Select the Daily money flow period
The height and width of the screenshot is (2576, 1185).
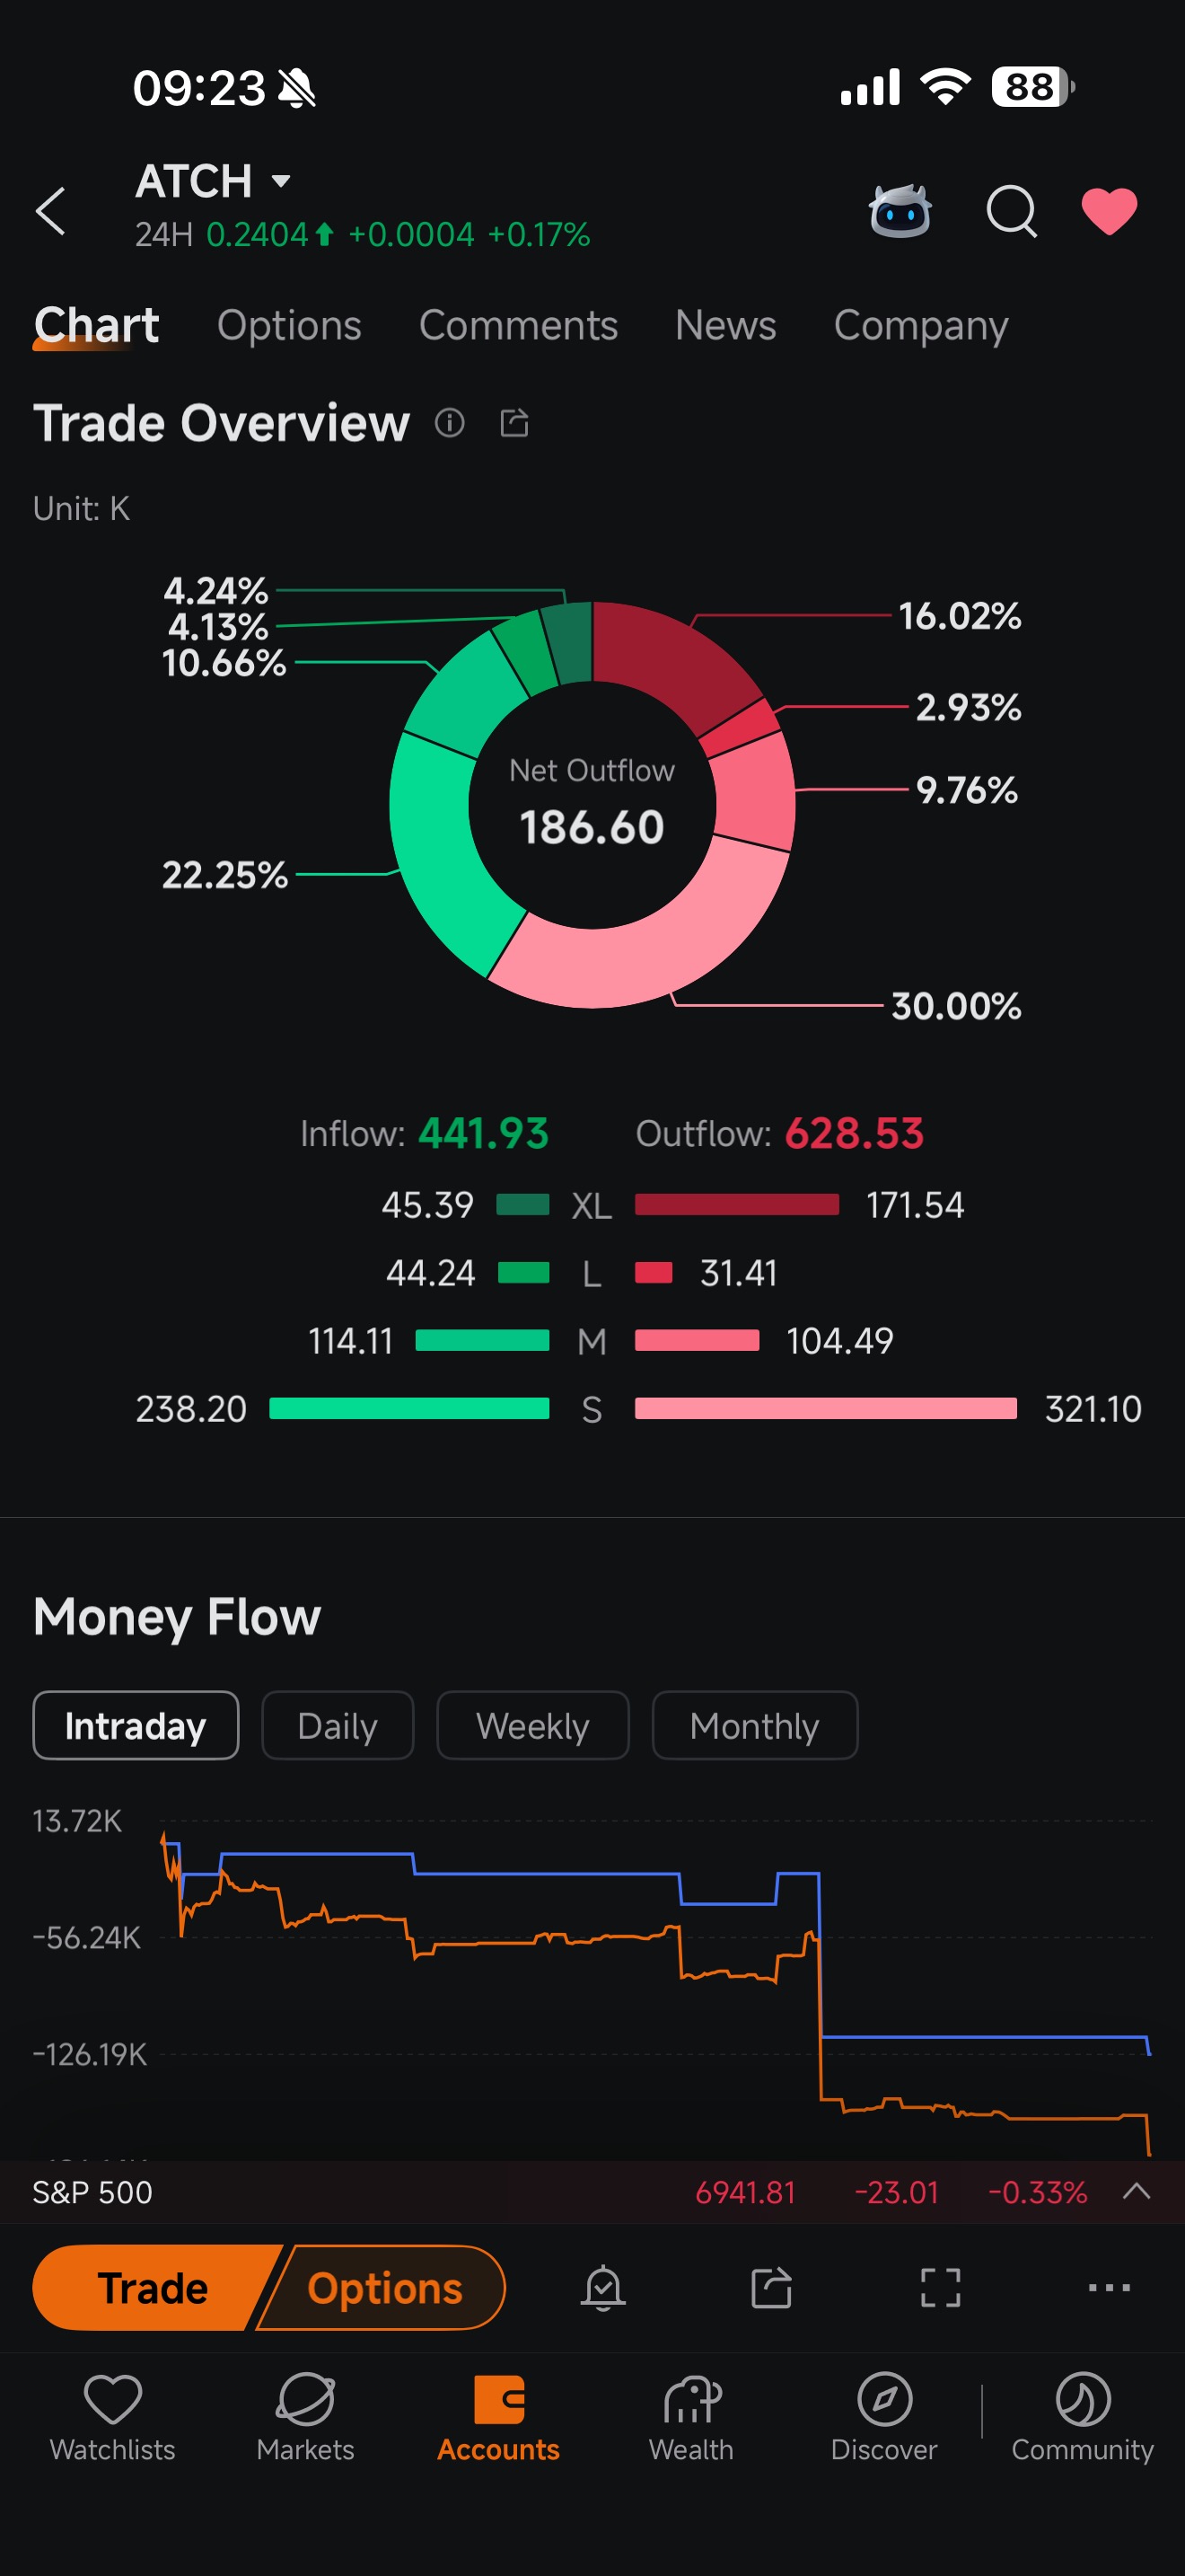pyautogui.click(x=338, y=1726)
